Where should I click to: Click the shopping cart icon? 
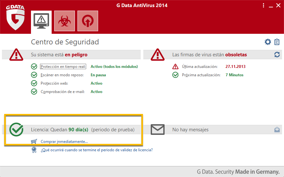coord(34,141)
